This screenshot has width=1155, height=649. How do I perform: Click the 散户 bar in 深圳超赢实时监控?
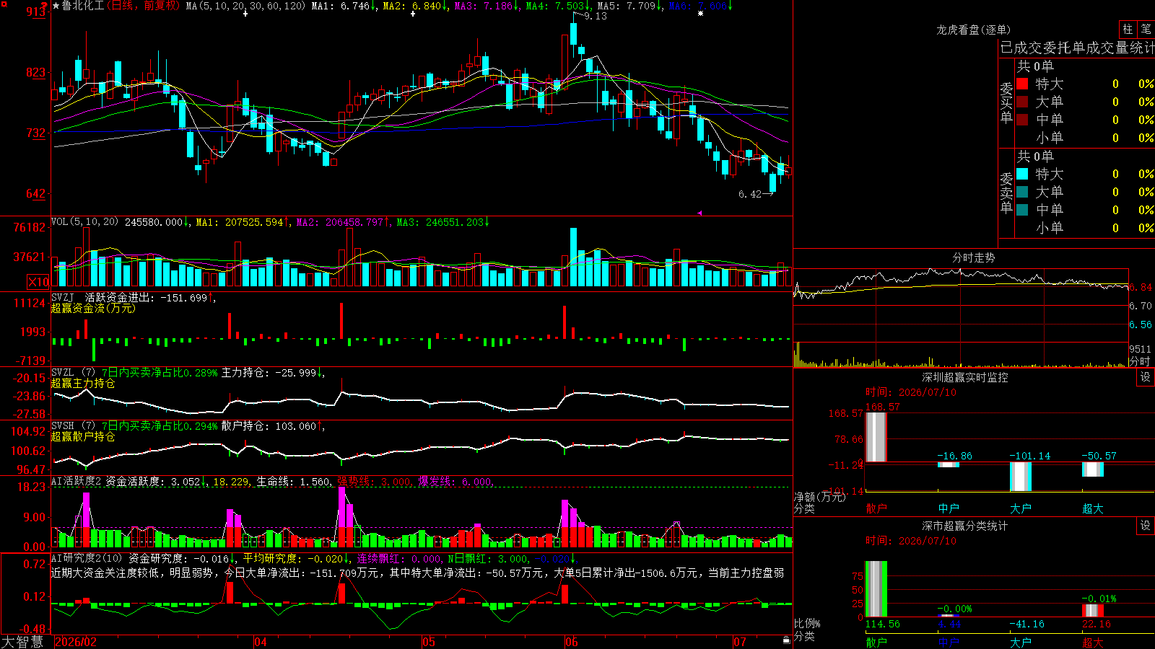[x=876, y=437]
